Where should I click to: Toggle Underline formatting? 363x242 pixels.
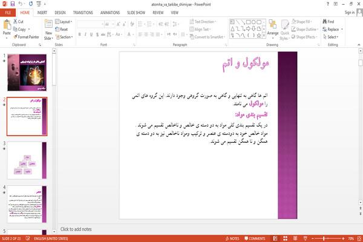pyautogui.click(x=91, y=34)
